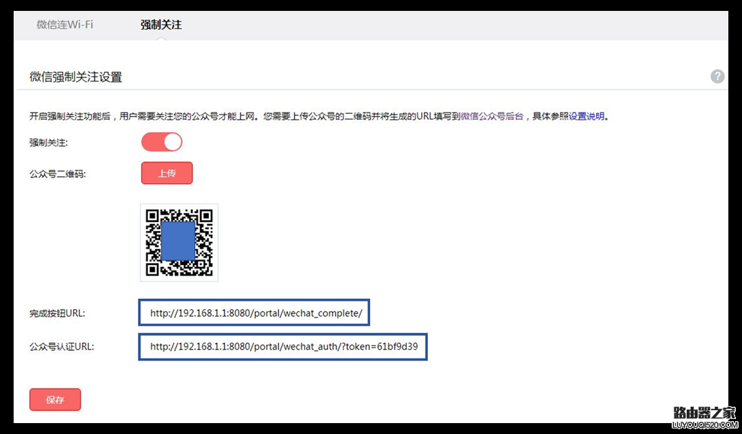Open the help question mark icon
Screen dimensions: 742x434
coord(717,76)
